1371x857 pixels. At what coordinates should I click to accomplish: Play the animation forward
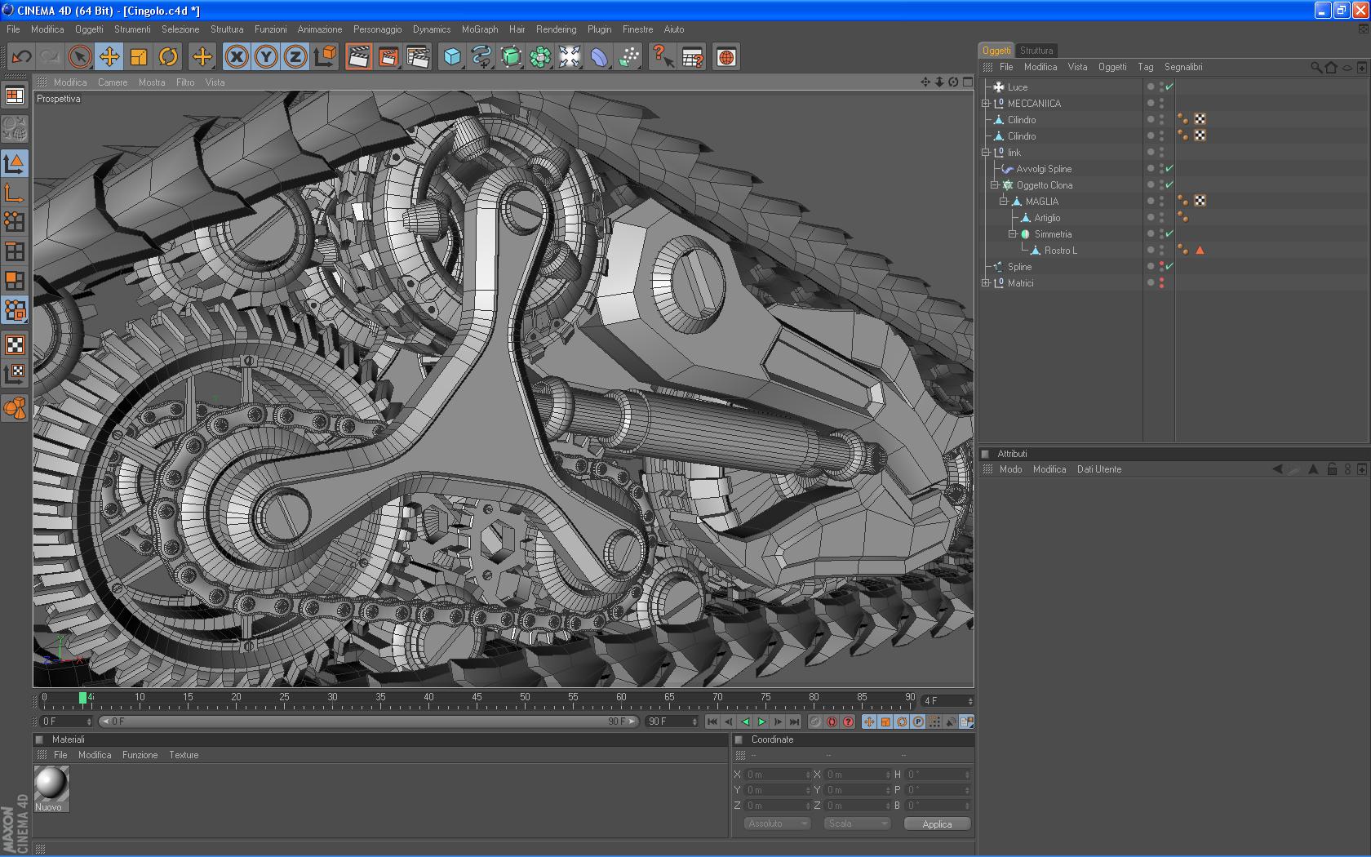761,722
